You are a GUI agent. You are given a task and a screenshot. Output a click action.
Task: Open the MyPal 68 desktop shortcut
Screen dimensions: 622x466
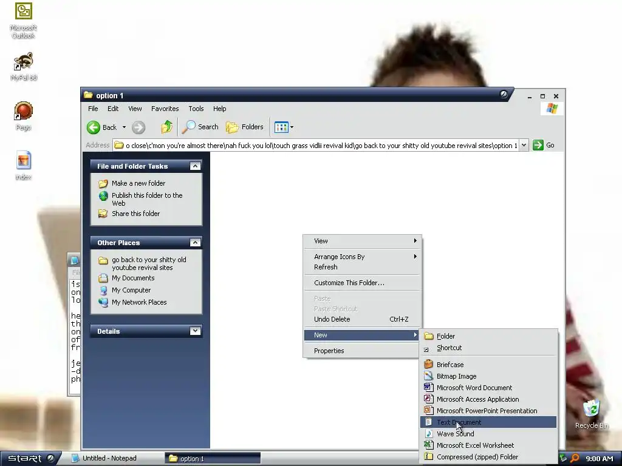coord(24,66)
